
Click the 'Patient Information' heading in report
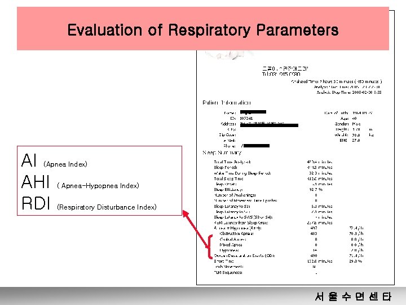(227, 103)
